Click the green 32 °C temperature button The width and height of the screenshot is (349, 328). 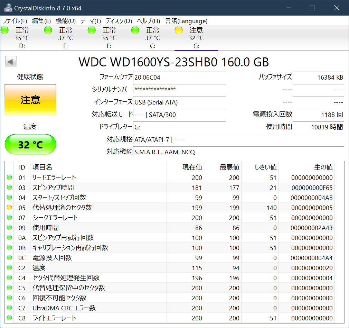[x=30, y=144]
